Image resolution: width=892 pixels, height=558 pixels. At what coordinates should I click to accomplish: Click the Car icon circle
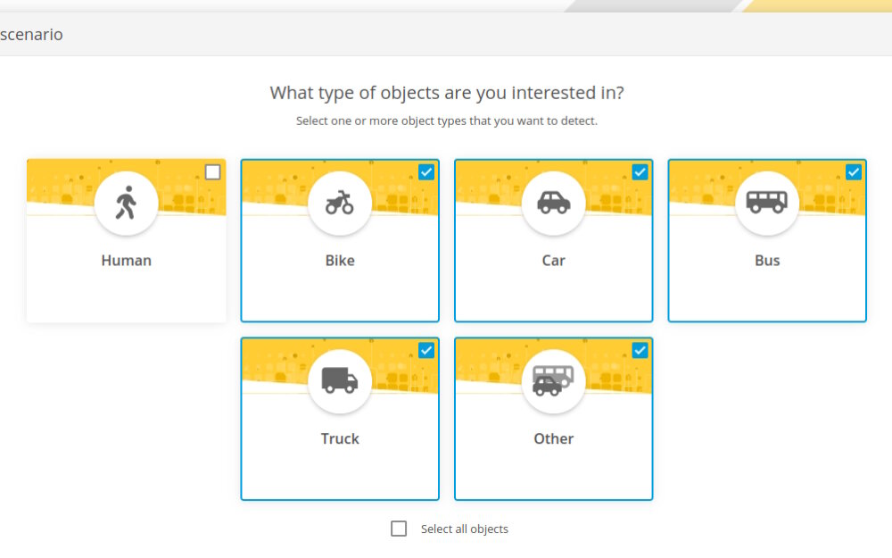click(554, 204)
